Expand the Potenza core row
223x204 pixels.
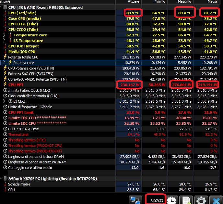4,63
